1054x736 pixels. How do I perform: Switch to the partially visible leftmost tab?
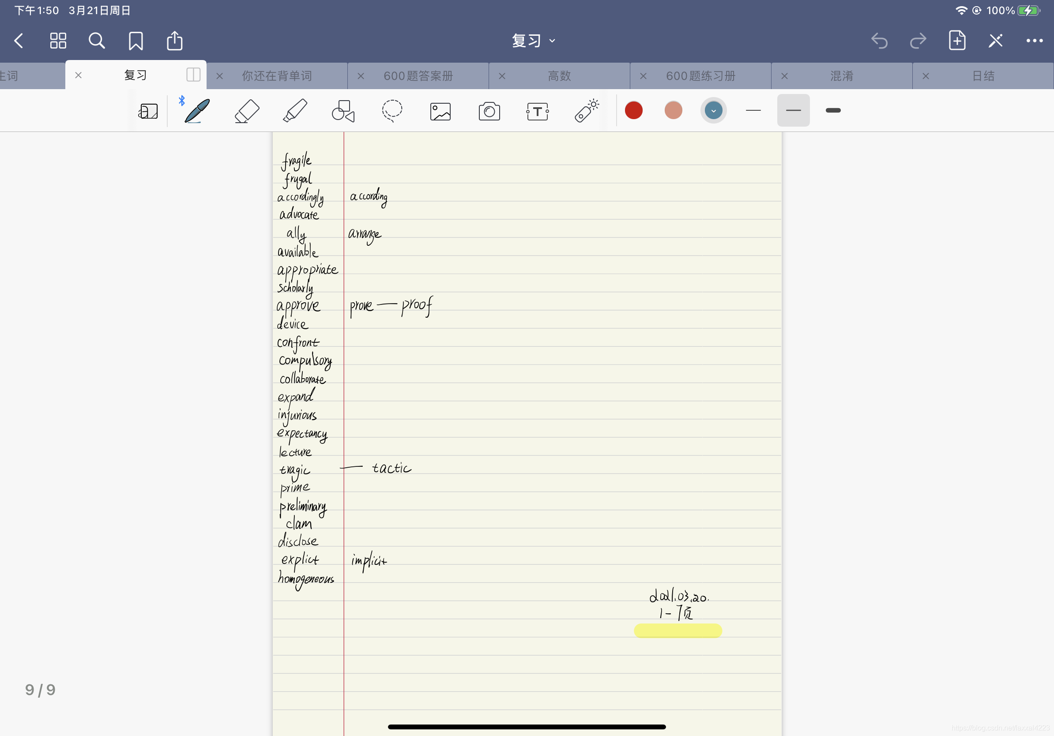click(32, 76)
